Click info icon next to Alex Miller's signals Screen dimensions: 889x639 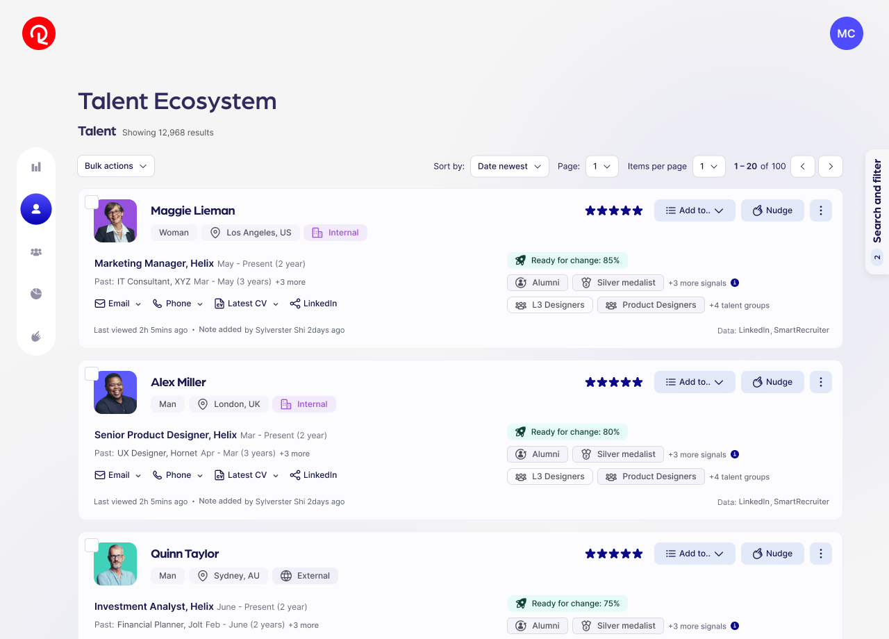pos(735,454)
